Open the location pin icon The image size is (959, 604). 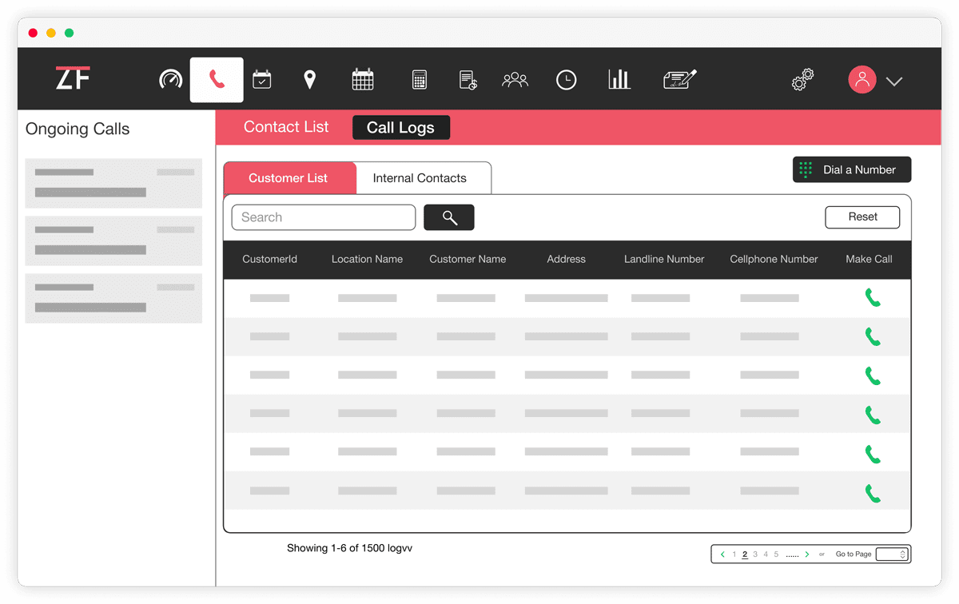click(310, 79)
